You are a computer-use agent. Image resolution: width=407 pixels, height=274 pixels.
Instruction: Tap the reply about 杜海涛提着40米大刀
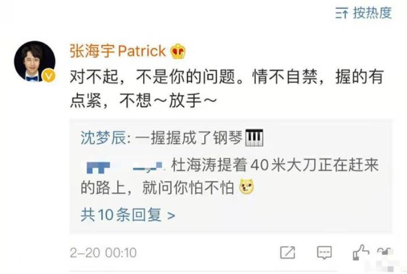point(230,176)
